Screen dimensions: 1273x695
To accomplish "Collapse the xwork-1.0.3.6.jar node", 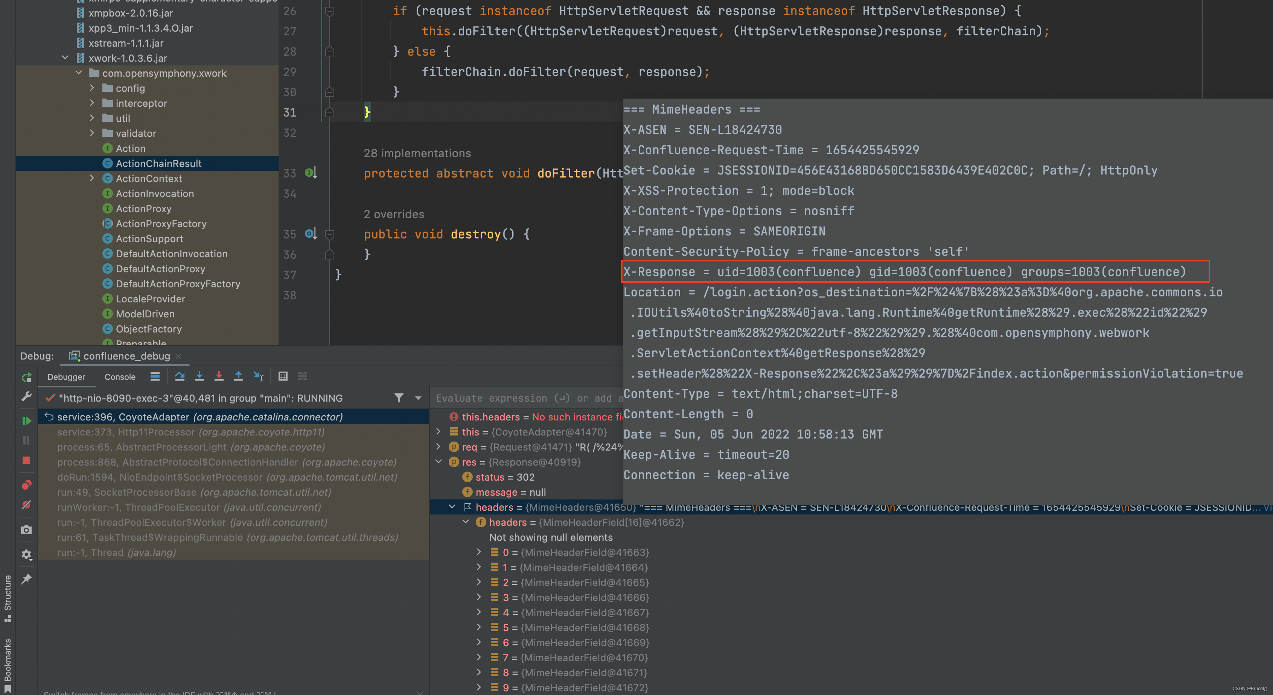I will [x=65, y=58].
